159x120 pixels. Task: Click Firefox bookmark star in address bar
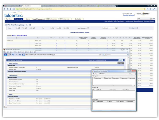coord(100,55)
